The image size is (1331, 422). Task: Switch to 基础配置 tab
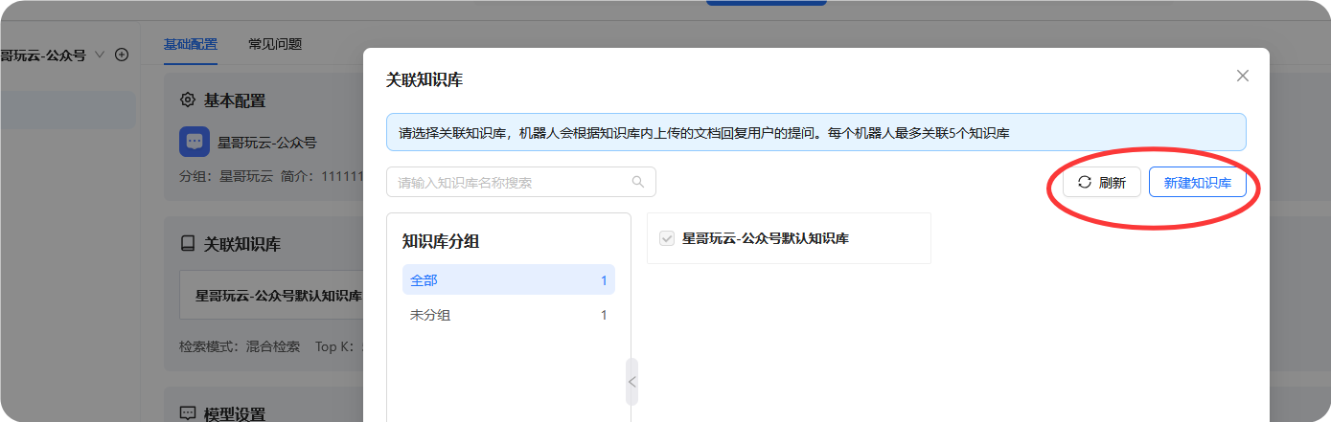click(191, 44)
